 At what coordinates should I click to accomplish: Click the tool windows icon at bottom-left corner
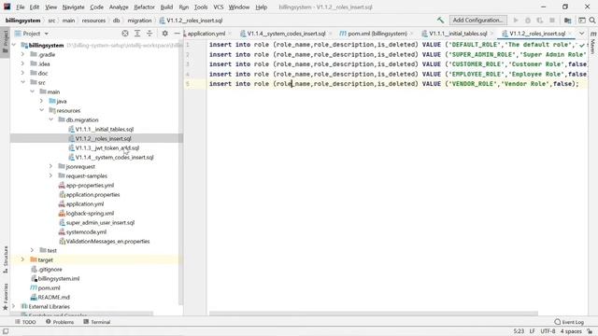(x=6, y=331)
